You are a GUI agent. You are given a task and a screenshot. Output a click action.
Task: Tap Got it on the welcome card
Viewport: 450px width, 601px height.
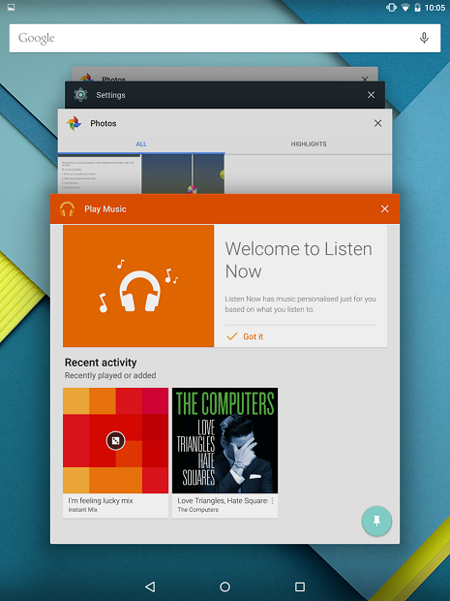click(253, 336)
